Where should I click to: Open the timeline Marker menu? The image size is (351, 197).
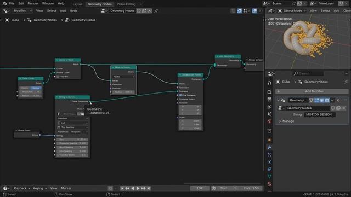(x=66, y=188)
